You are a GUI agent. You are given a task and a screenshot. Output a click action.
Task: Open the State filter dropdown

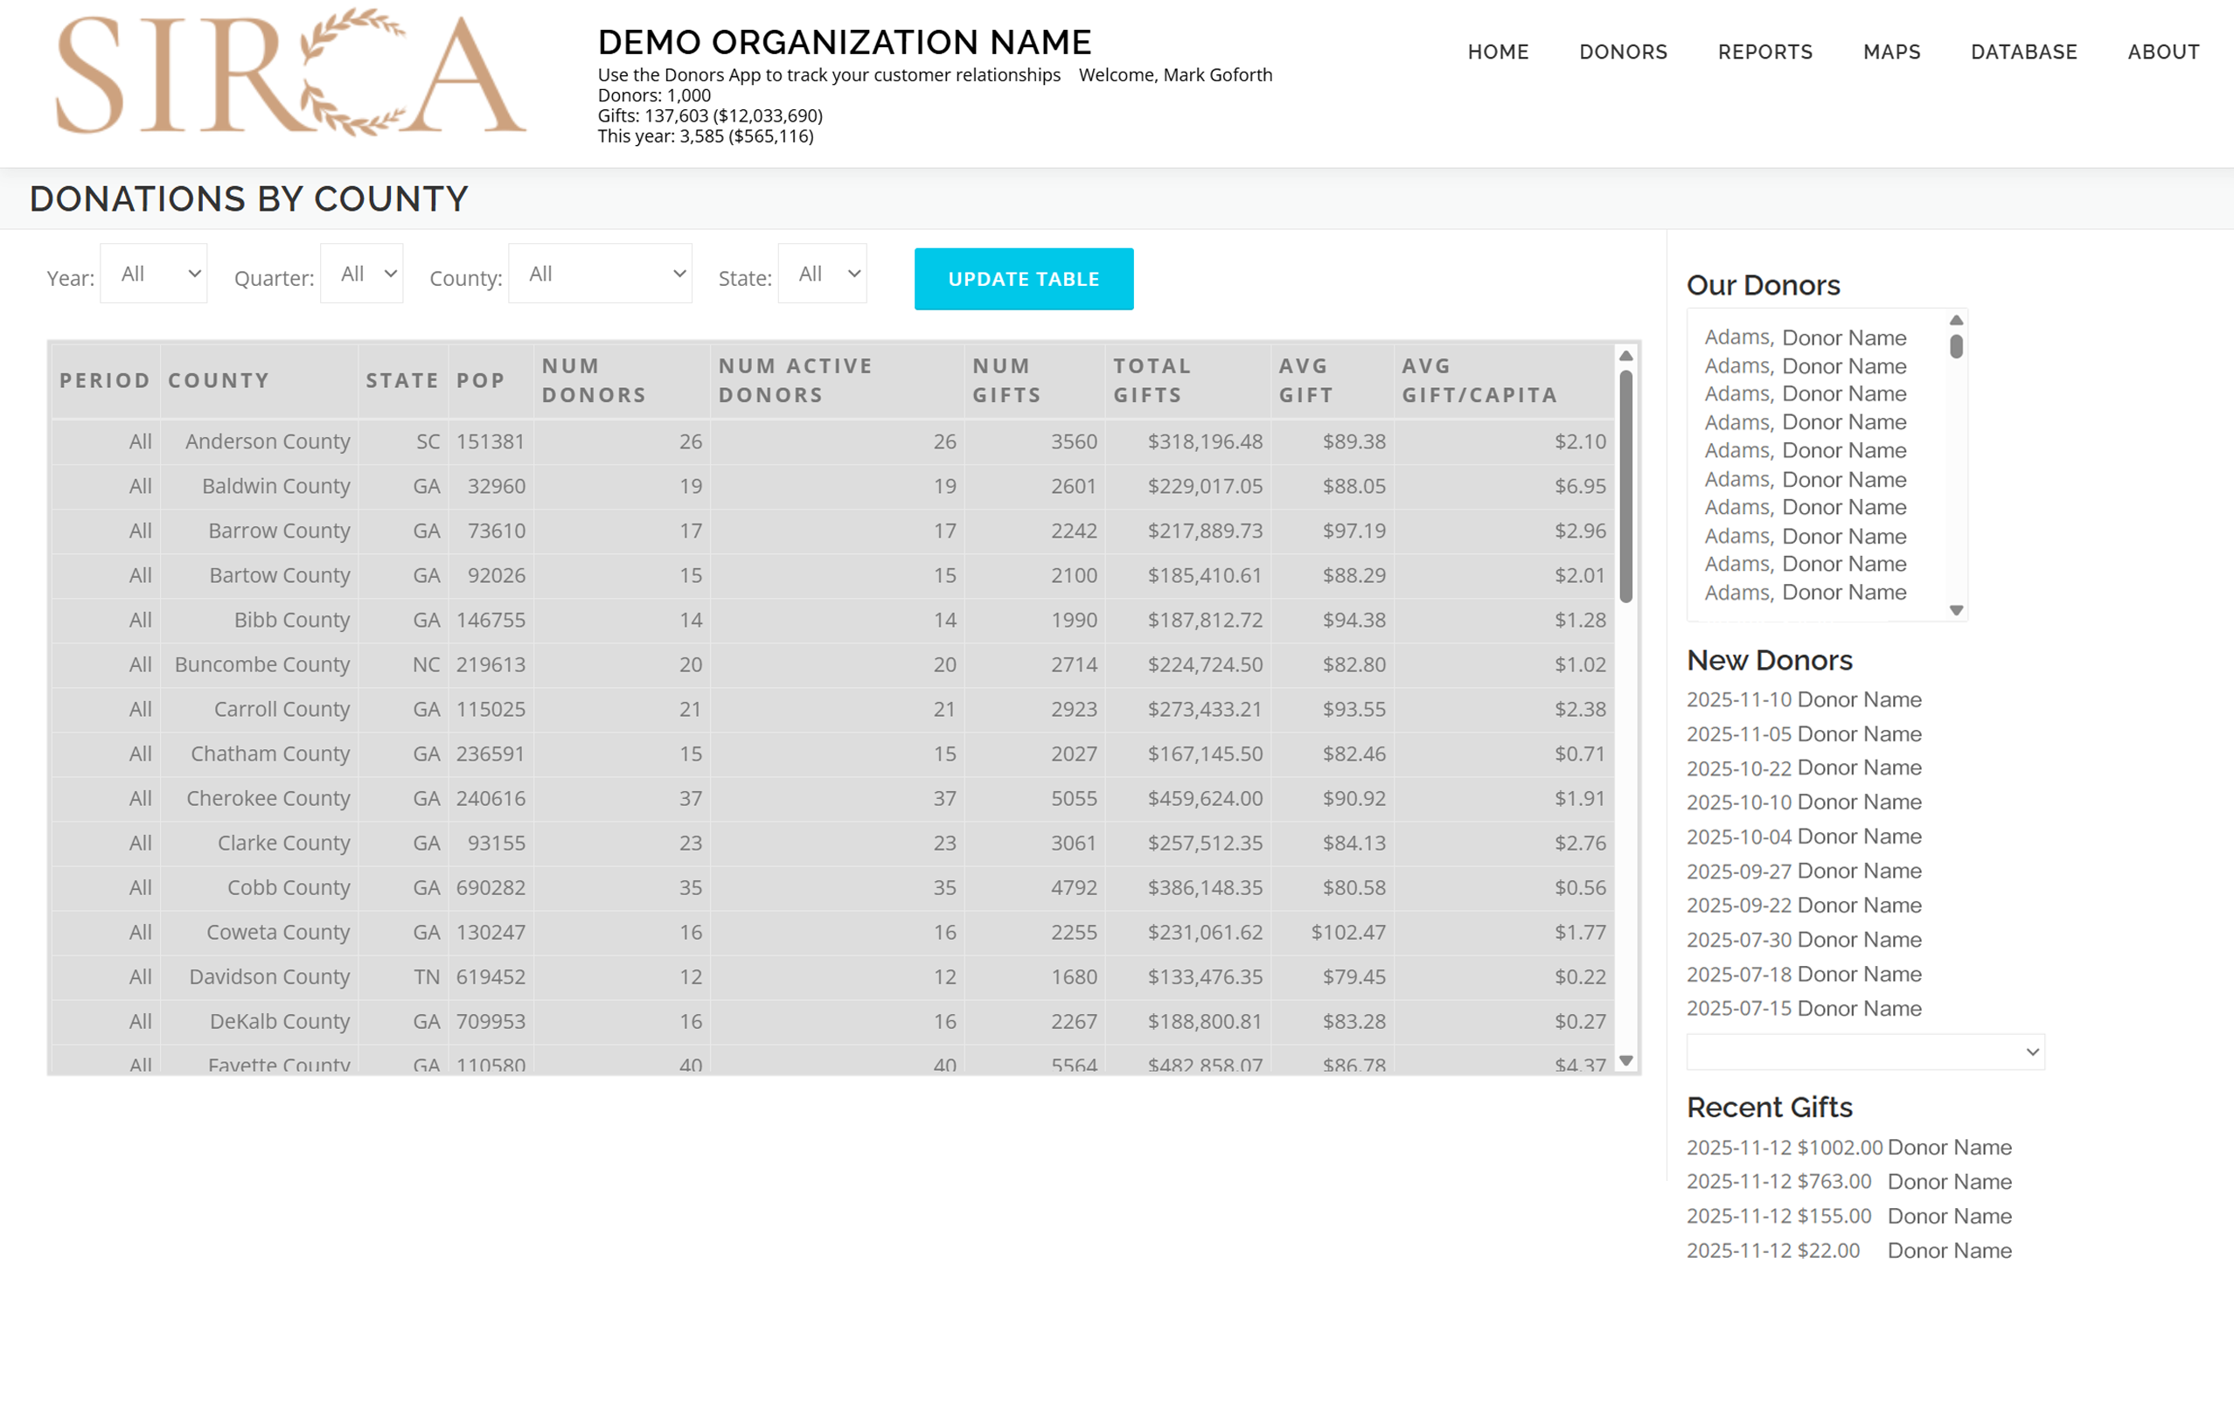coord(822,274)
